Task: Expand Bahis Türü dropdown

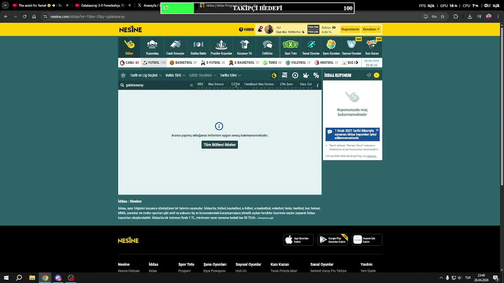Action: [x=175, y=75]
